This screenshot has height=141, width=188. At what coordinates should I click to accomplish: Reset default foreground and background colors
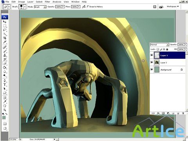[3, 114]
